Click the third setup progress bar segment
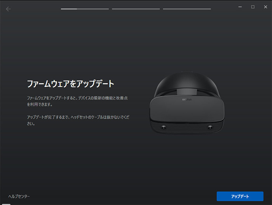 coord(187,9)
